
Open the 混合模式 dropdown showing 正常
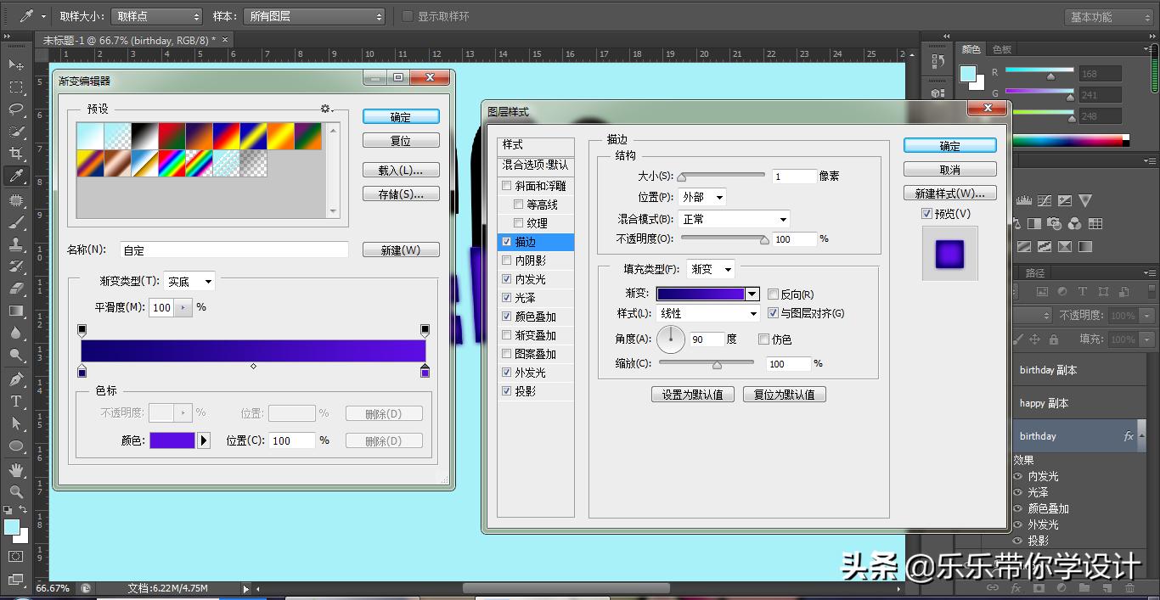coord(732,218)
